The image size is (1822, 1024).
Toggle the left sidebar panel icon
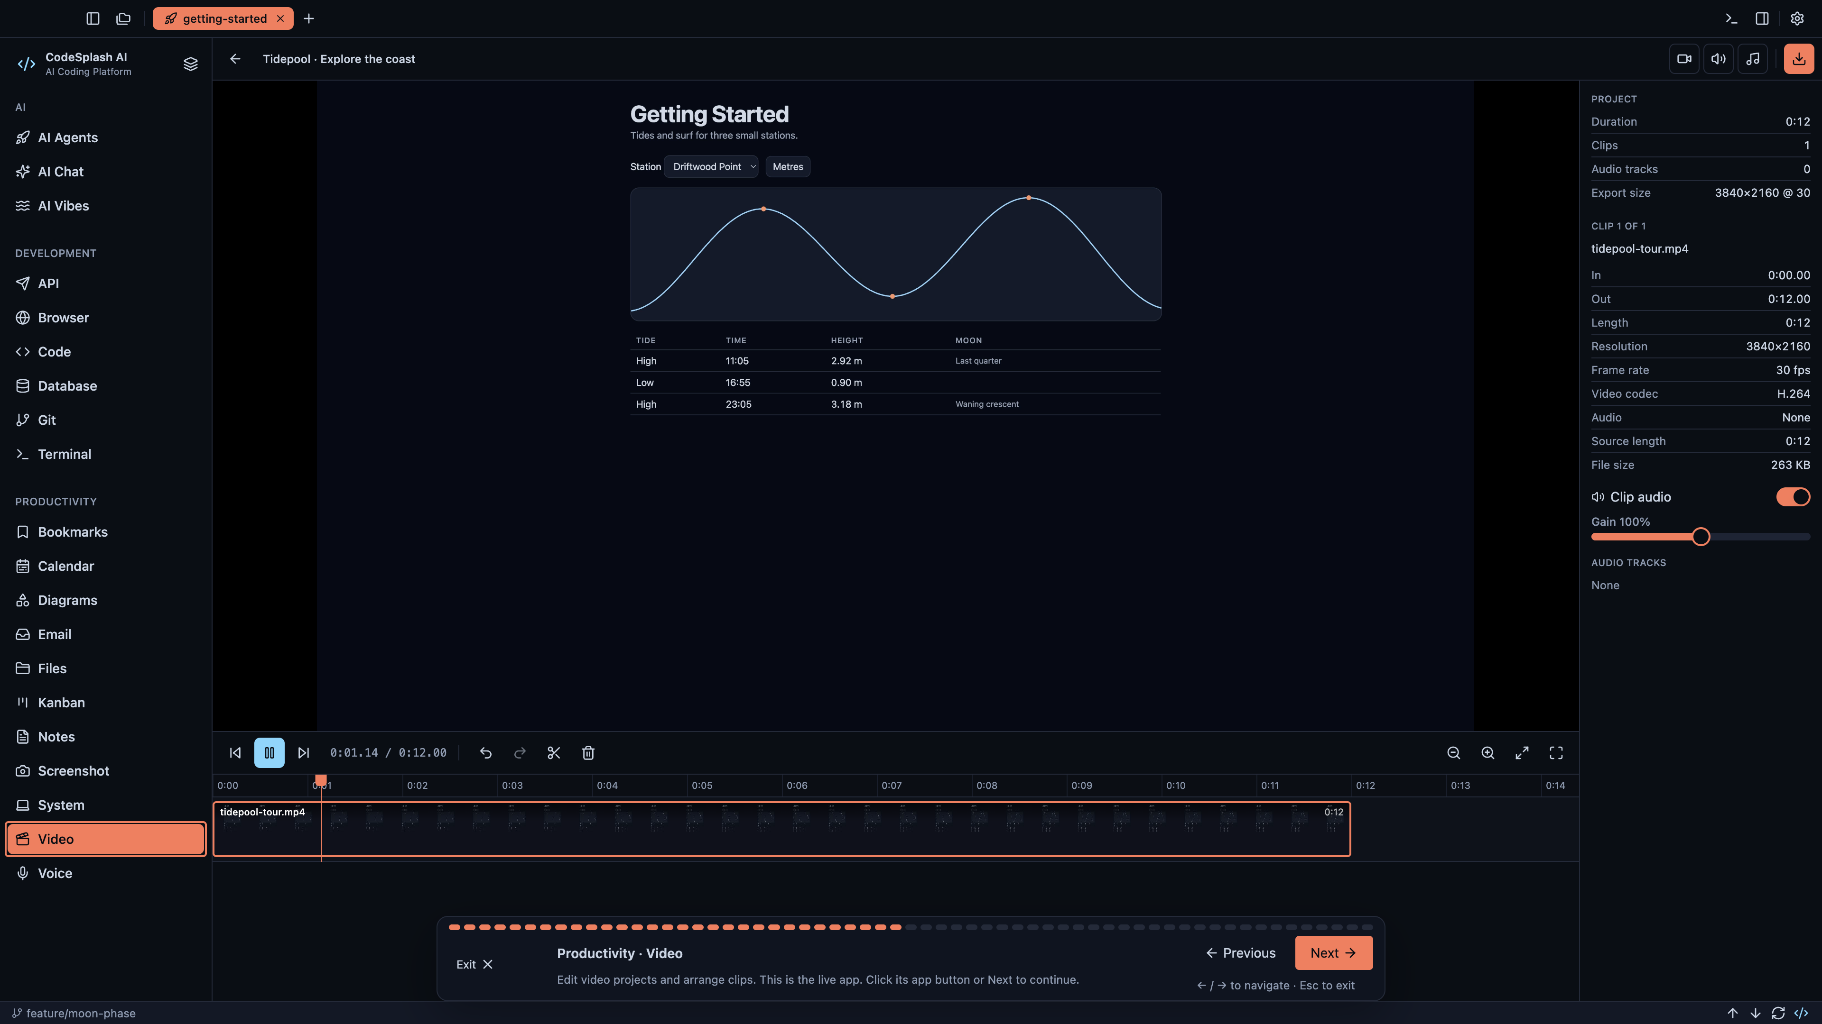[x=93, y=18]
